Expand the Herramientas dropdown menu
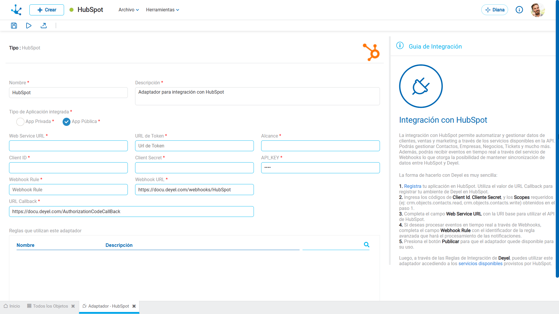The image size is (559, 314). click(x=162, y=10)
